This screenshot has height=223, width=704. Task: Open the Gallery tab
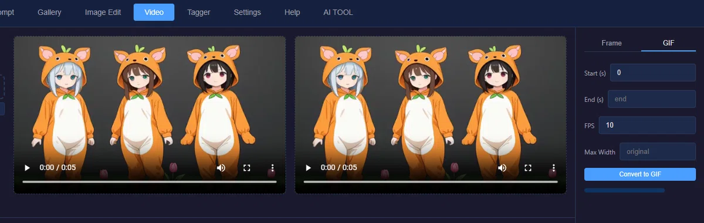point(49,12)
